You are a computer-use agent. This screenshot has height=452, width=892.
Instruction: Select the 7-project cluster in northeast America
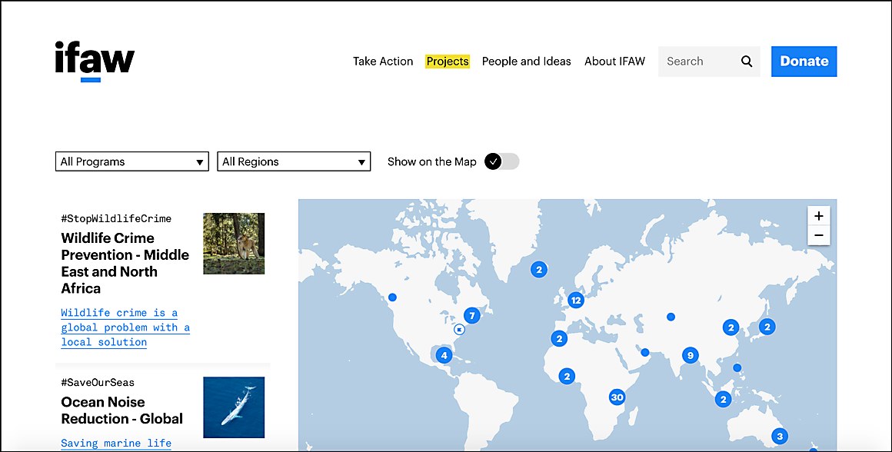471,315
